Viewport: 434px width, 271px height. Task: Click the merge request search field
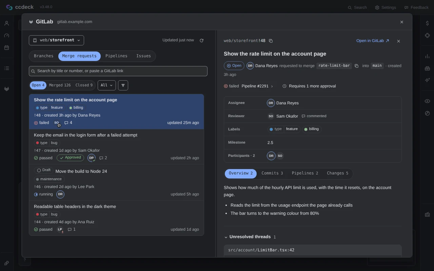118,71
